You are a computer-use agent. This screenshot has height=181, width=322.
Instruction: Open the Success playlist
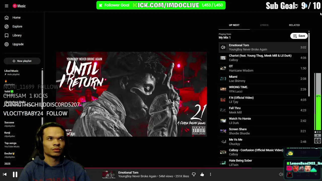(22, 124)
